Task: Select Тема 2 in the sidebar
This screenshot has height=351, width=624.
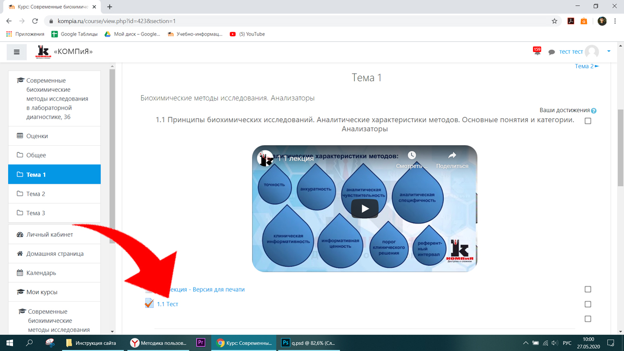Action: pos(54,194)
